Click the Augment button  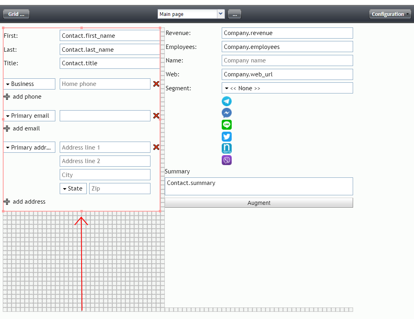pyautogui.click(x=259, y=202)
